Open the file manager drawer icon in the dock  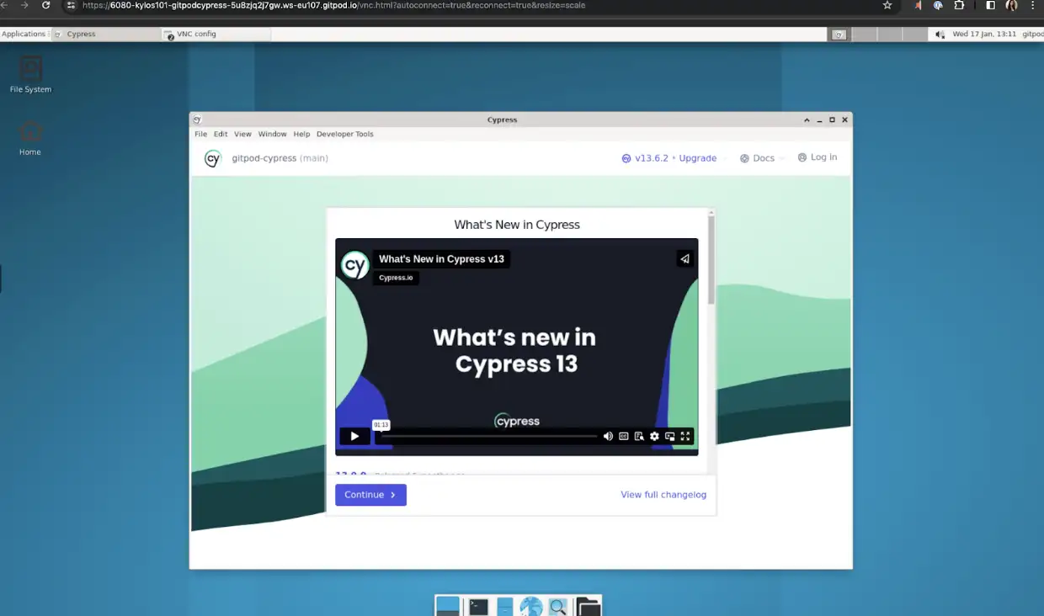[505, 606]
